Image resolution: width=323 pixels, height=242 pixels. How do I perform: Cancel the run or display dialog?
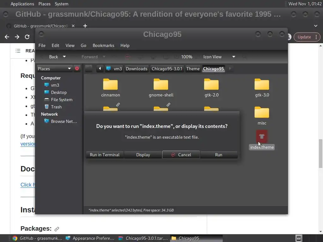click(x=181, y=155)
